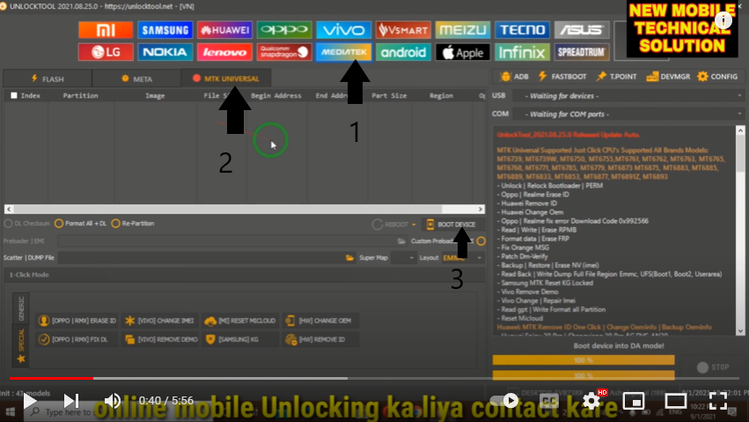Select the Lenovo brand tile
Screen dimensions: 749x422
click(224, 52)
